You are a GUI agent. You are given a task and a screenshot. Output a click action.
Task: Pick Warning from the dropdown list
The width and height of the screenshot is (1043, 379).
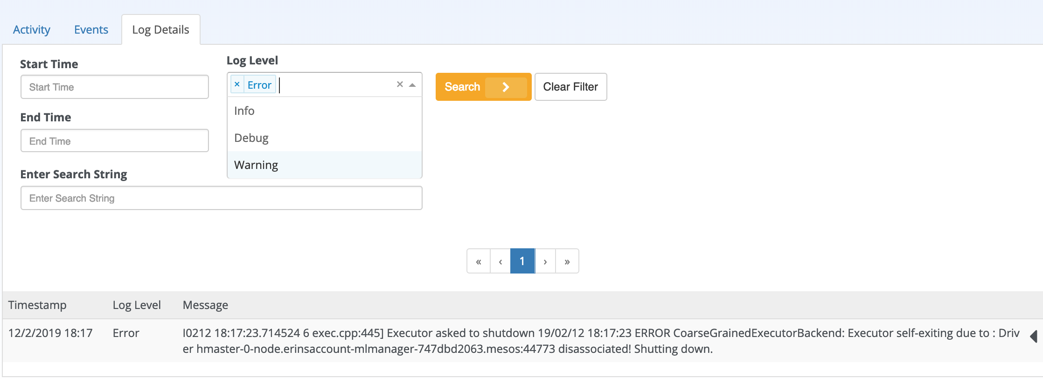pos(325,165)
